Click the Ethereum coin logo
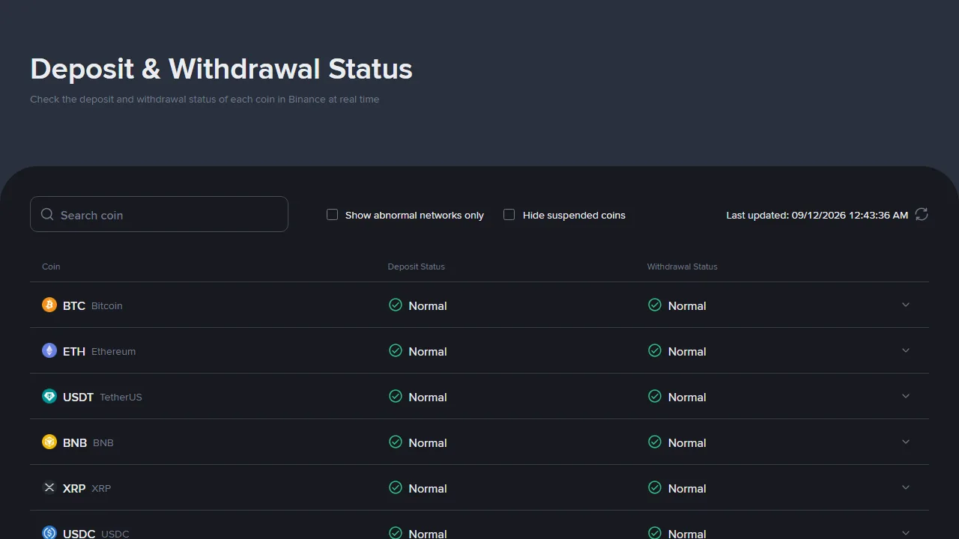This screenshot has width=959, height=539. point(49,350)
